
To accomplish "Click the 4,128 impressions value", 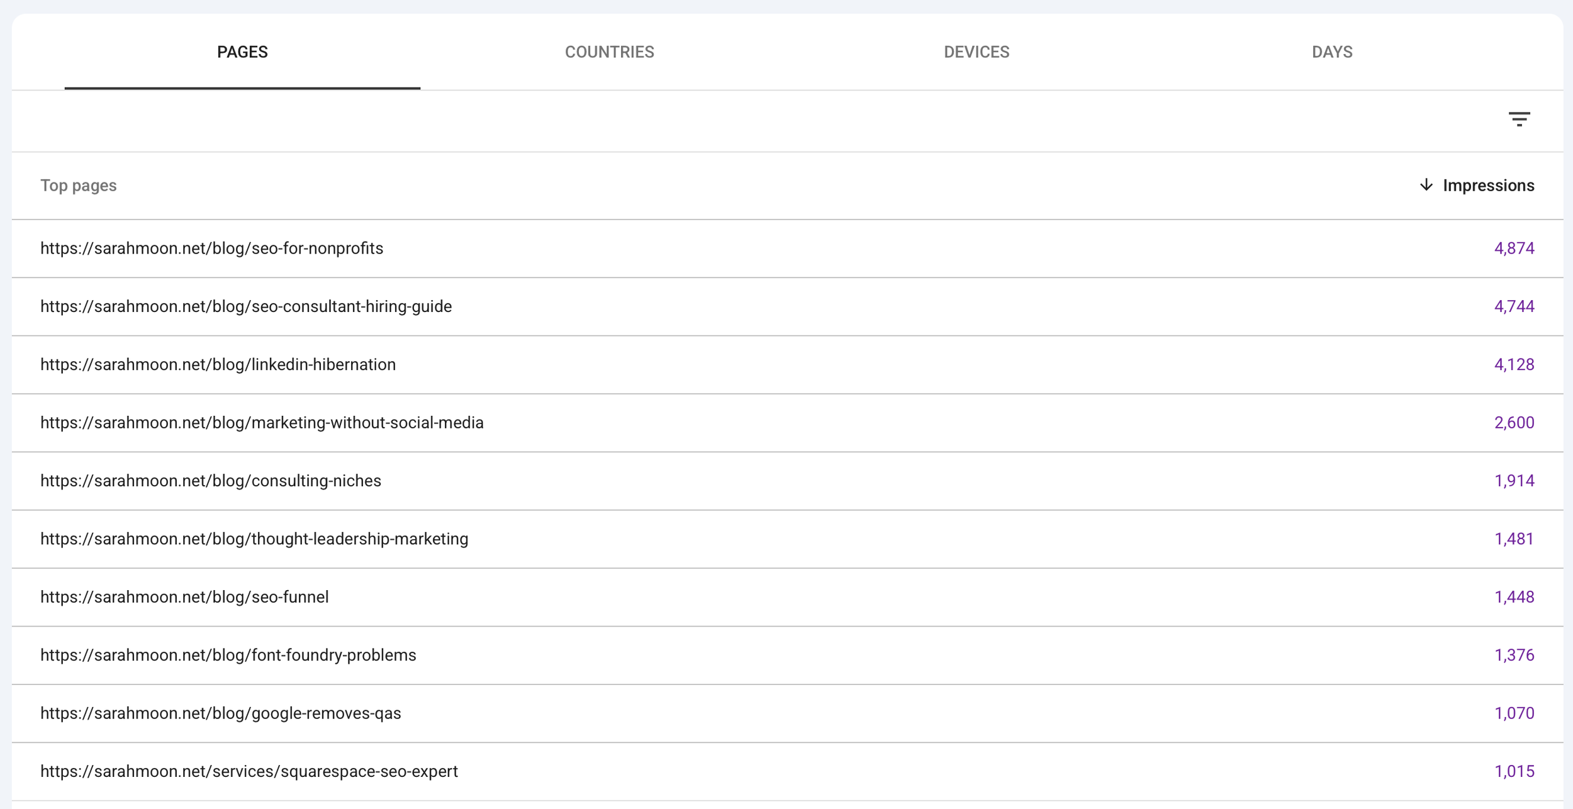I will point(1514,365).
